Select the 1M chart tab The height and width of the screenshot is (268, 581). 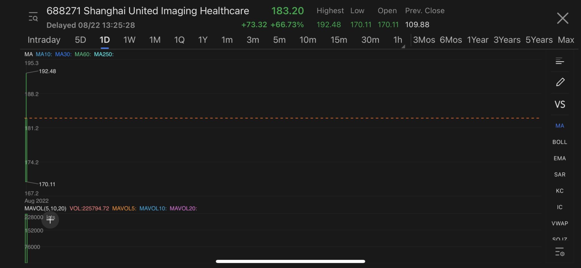155,40
